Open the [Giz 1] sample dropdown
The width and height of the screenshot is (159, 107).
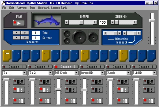24,73
